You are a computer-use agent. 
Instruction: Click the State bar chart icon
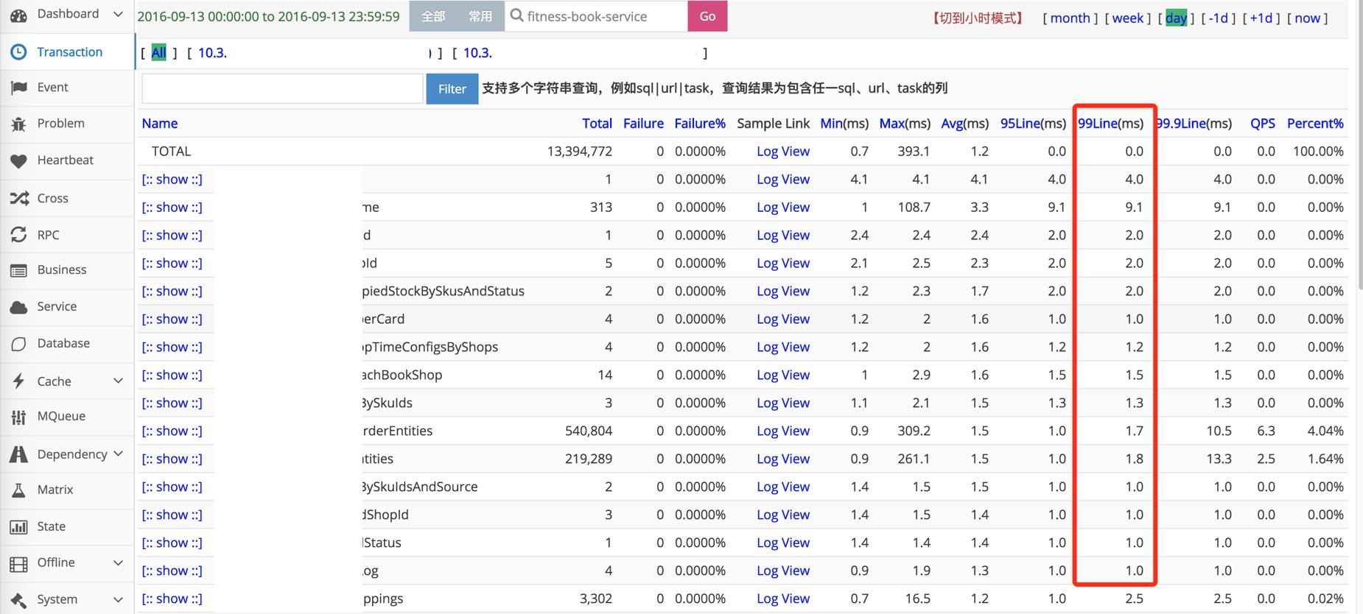19,527
